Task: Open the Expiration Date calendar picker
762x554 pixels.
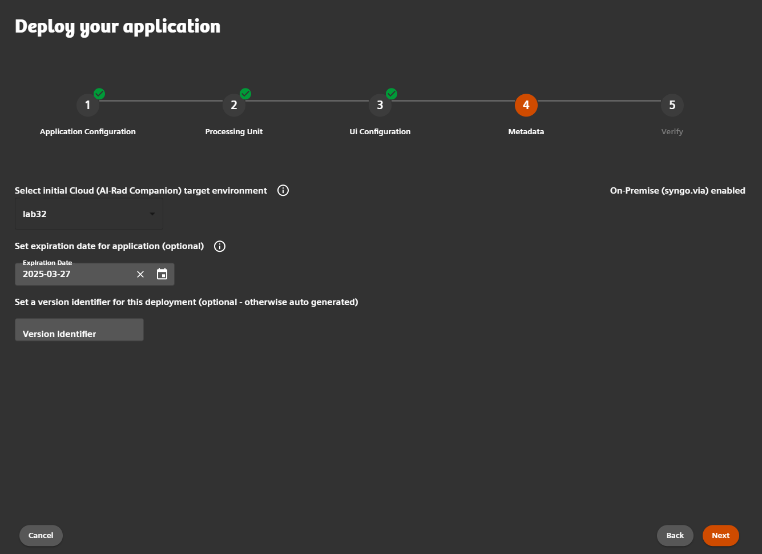Action: click(x=162, y=274)
